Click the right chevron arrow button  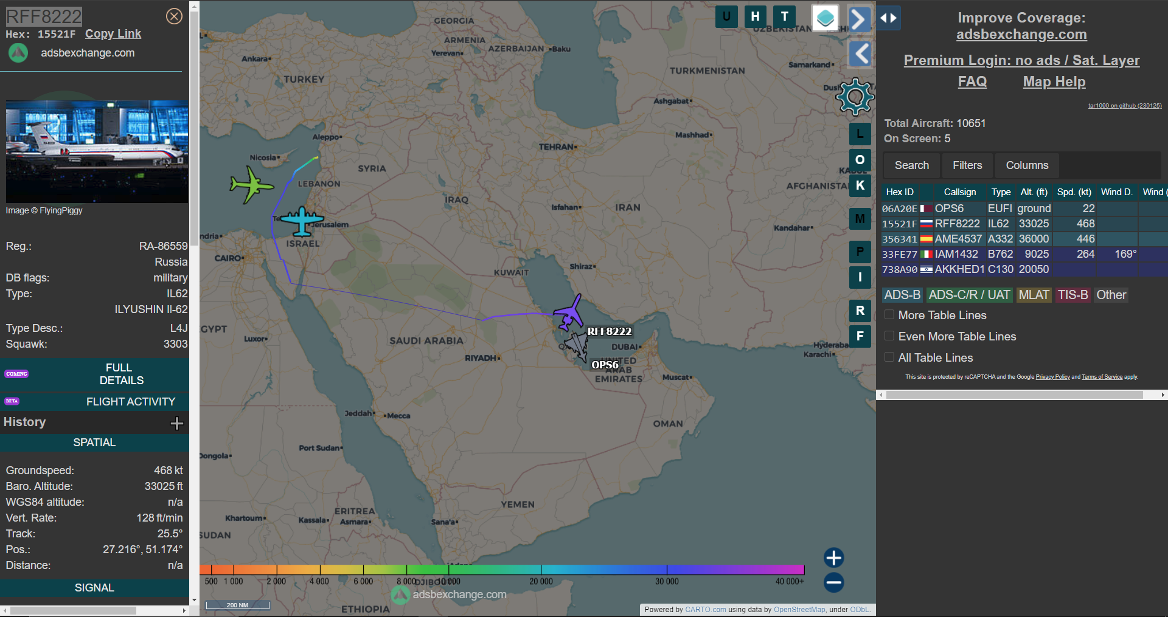[860, 19]
